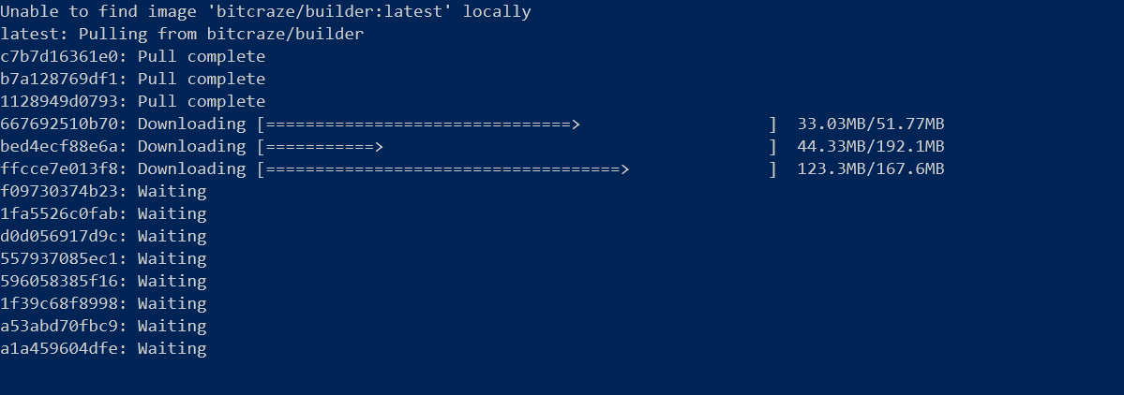The height and width of the screenshot is (395, 1124).
Task: Click the 33.03MB/51.77MB download size
Action: 870,124
